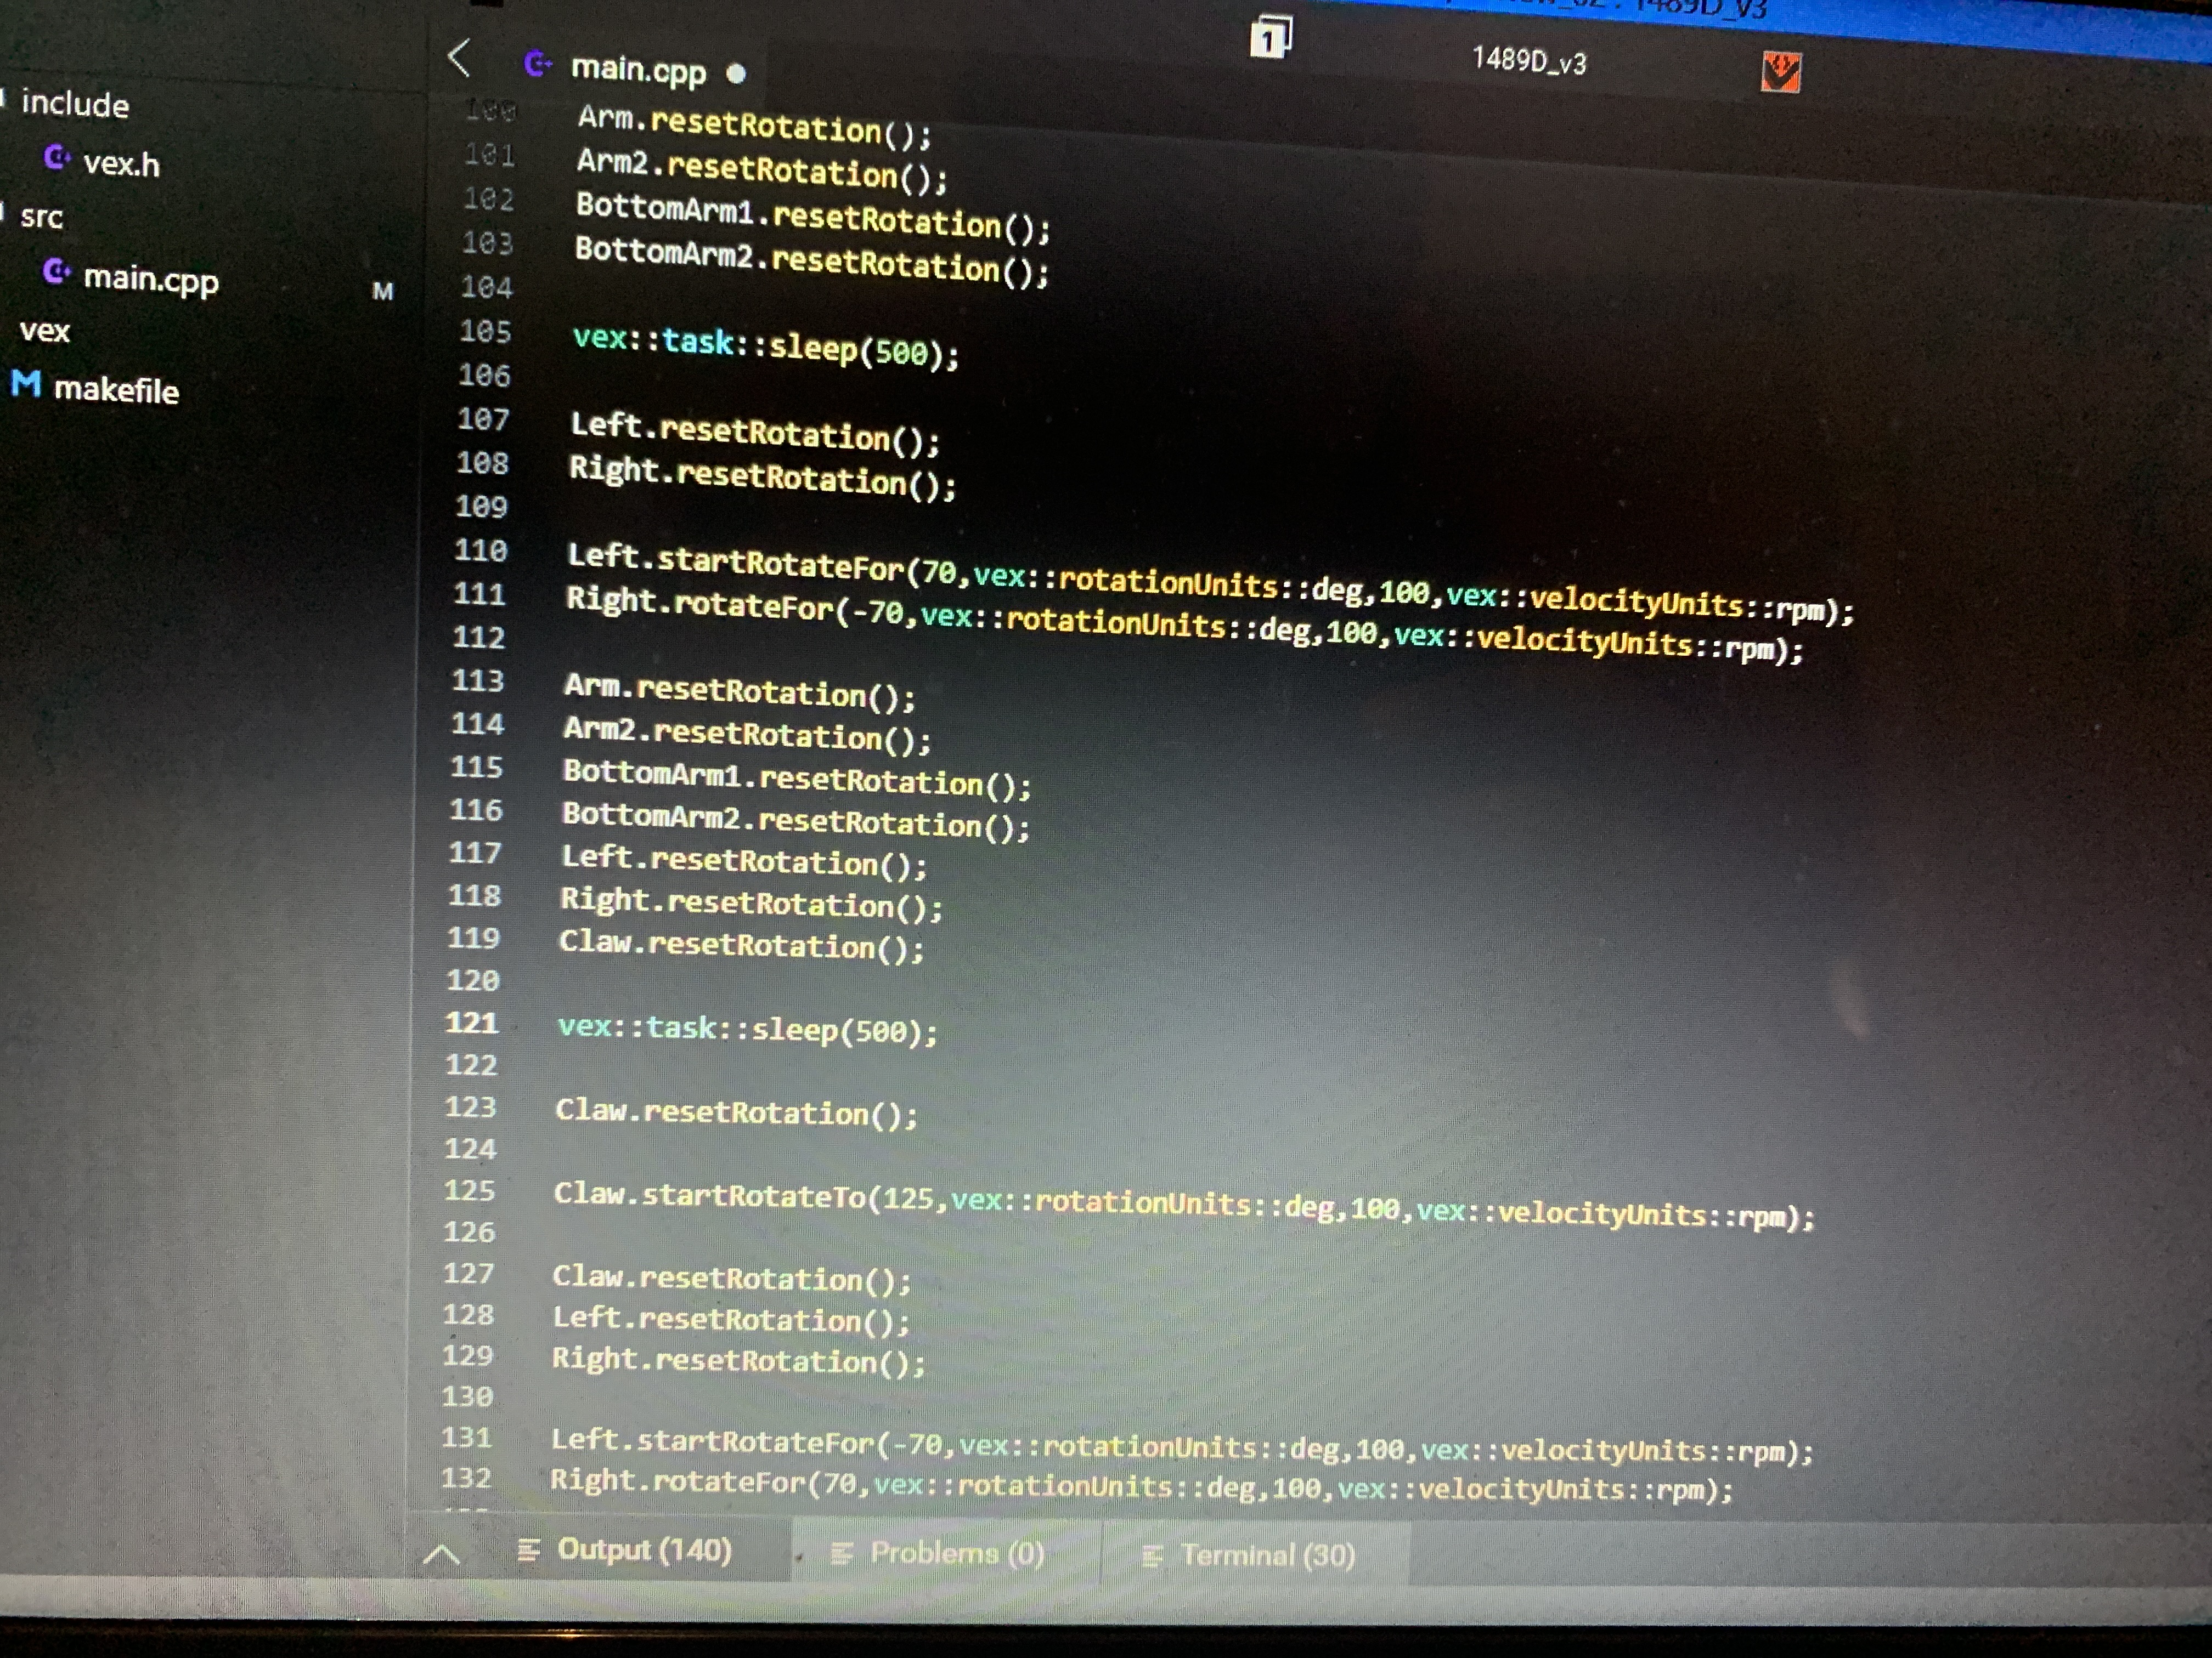This screenshot has height=1658, width=2212.
Task: Click the main.cpp tab file icon
Action: 538,65
